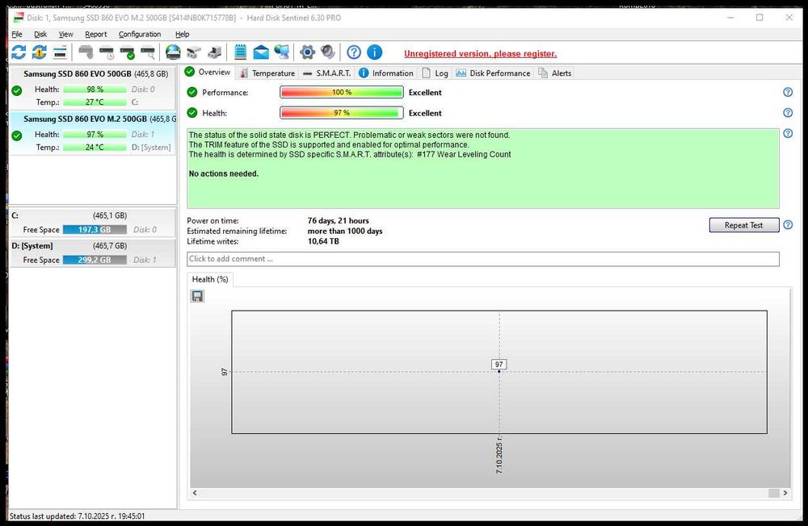Open the Disk menu
The height and width of the screenshot is (526, 808).
click(40, 34)
